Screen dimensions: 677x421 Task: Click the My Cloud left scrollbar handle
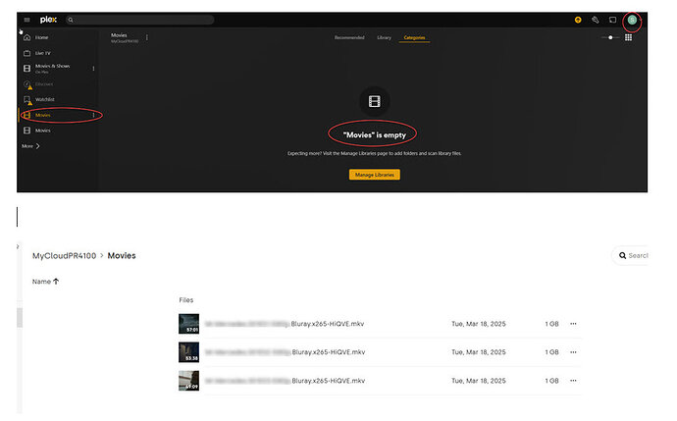point(20,318)
